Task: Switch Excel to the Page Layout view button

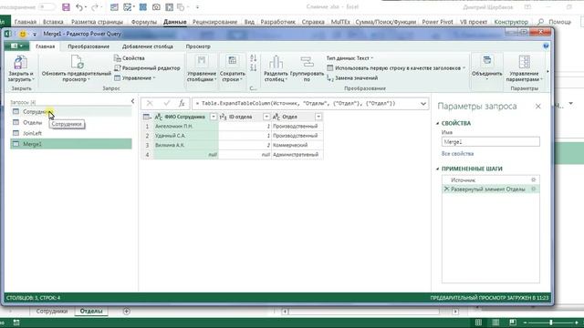Action: [495, 323]
